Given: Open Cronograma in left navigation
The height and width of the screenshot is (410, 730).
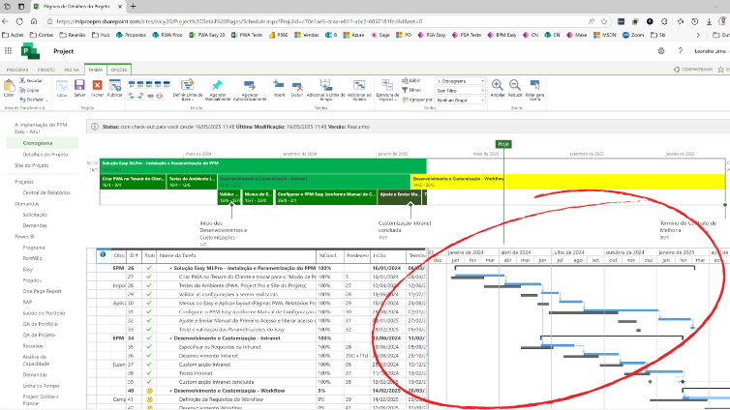Looking at the screenshot, I should click(x=38, y=143).
